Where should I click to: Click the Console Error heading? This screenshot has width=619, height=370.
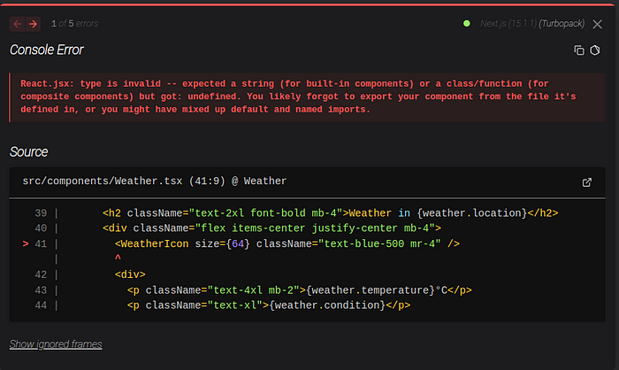tap(47, 50)
